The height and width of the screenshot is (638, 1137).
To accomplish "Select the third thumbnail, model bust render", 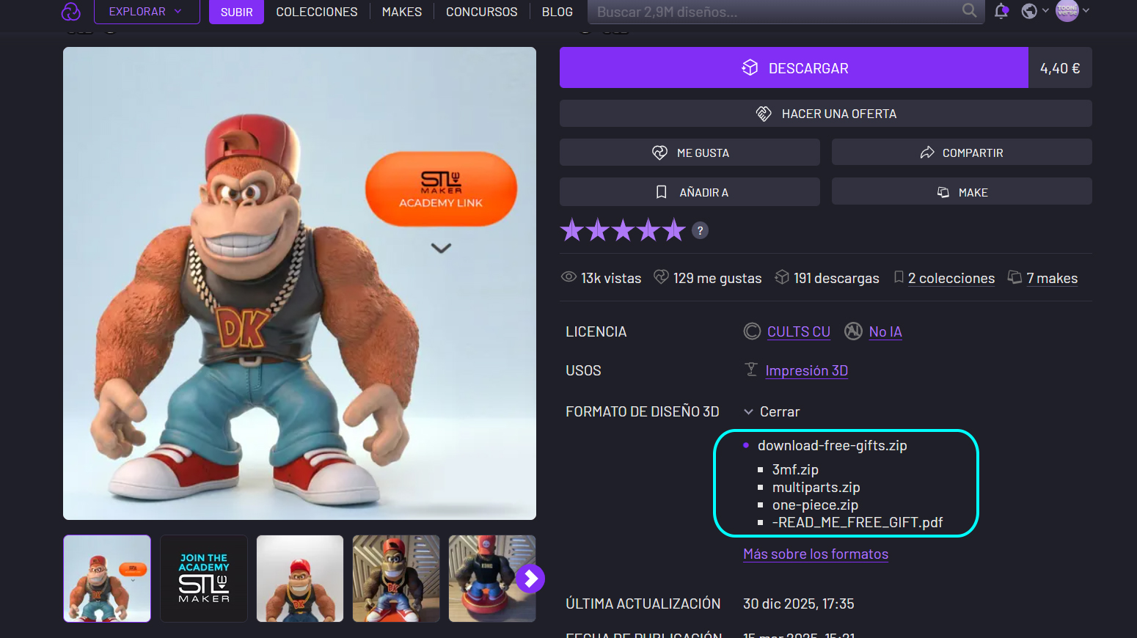I will [x=300, y=579].
